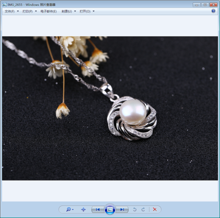Rotate the photo clockwise

143,209
